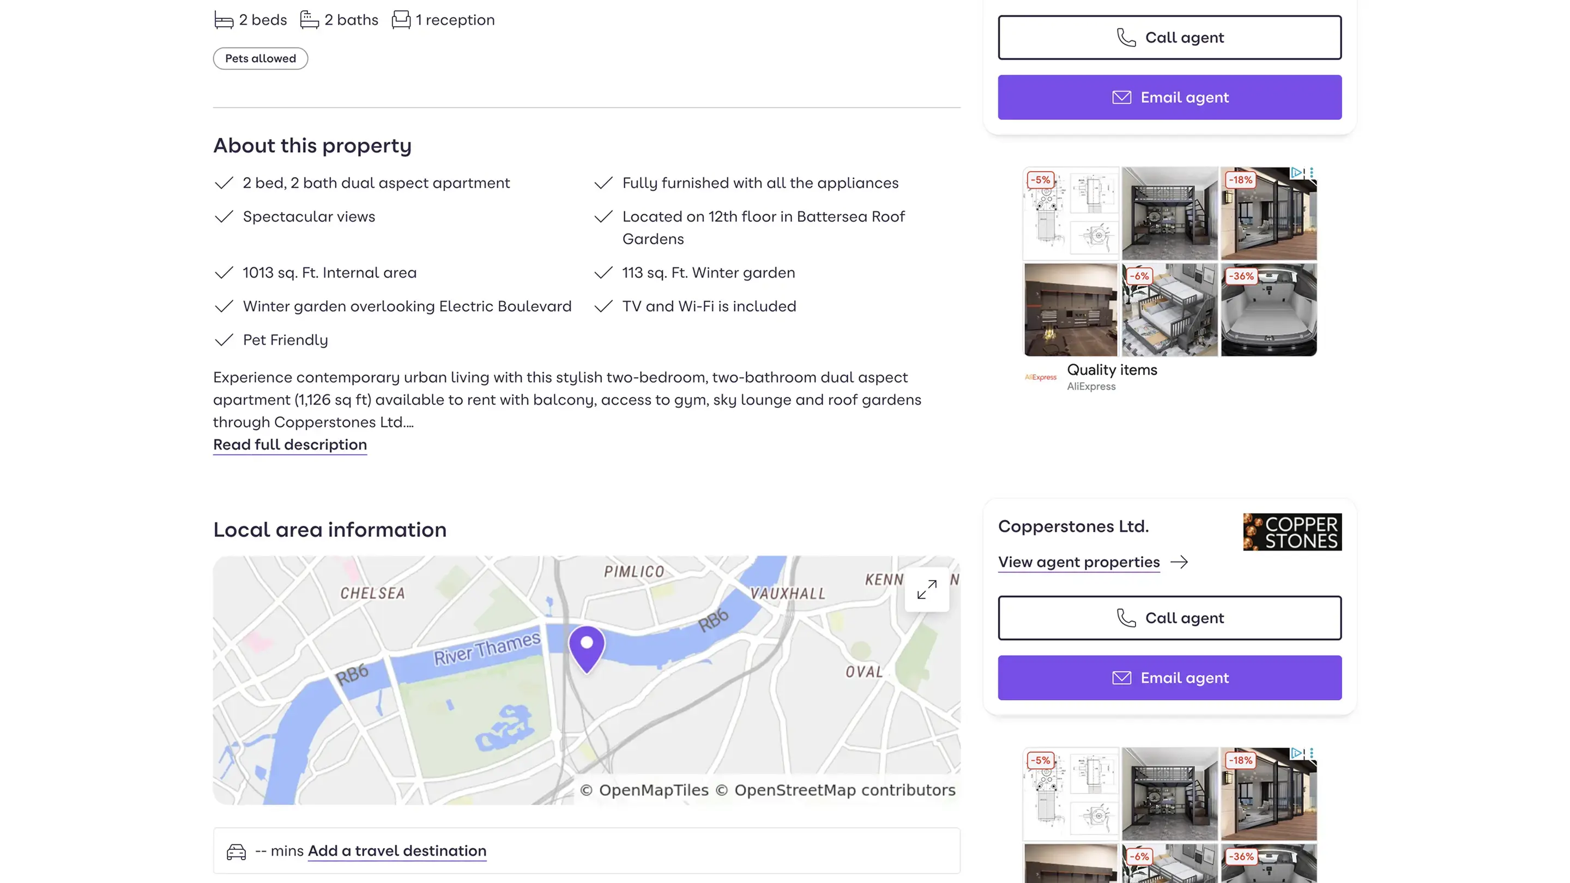
Task: Expand the Read full description link
Action: tap(289, 445)
